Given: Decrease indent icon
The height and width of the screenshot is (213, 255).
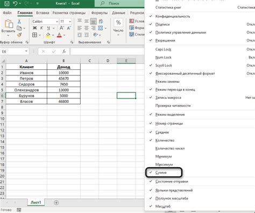Looking at the screenshot, I should tap(80, 35).
